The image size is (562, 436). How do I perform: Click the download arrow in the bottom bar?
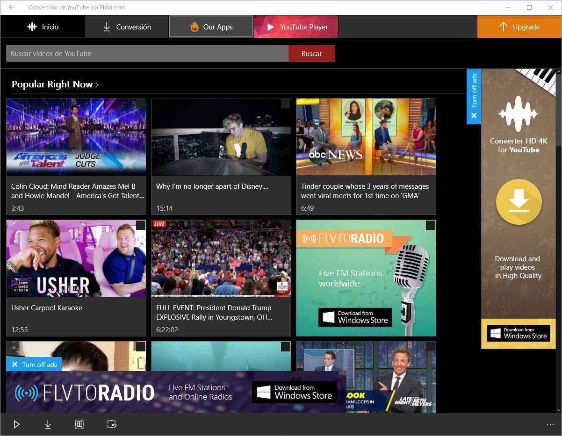click(x=48, y=424)
